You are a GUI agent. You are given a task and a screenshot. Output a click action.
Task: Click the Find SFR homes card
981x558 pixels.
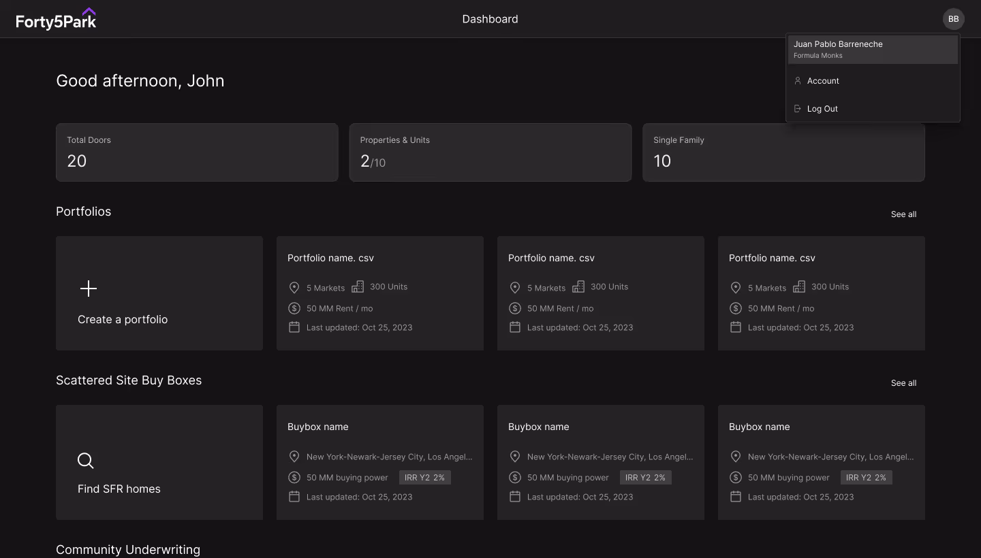[x=159, y=462]
